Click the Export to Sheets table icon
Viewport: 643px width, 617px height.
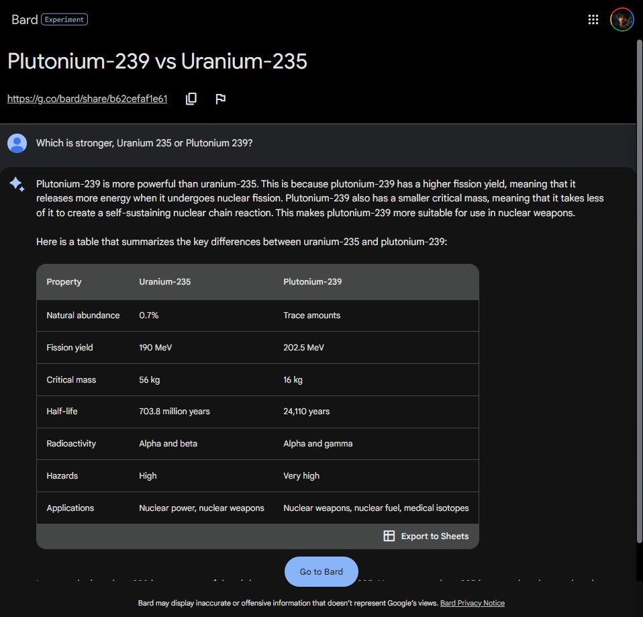point(389,536)
